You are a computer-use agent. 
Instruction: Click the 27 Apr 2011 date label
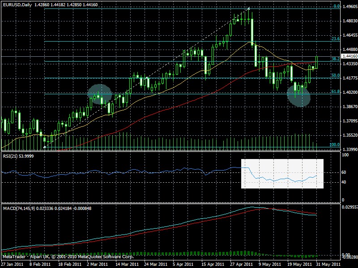(242, 264)
